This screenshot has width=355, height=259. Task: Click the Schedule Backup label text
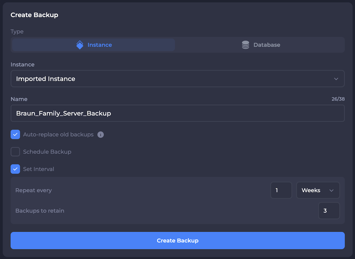point(47,152)
